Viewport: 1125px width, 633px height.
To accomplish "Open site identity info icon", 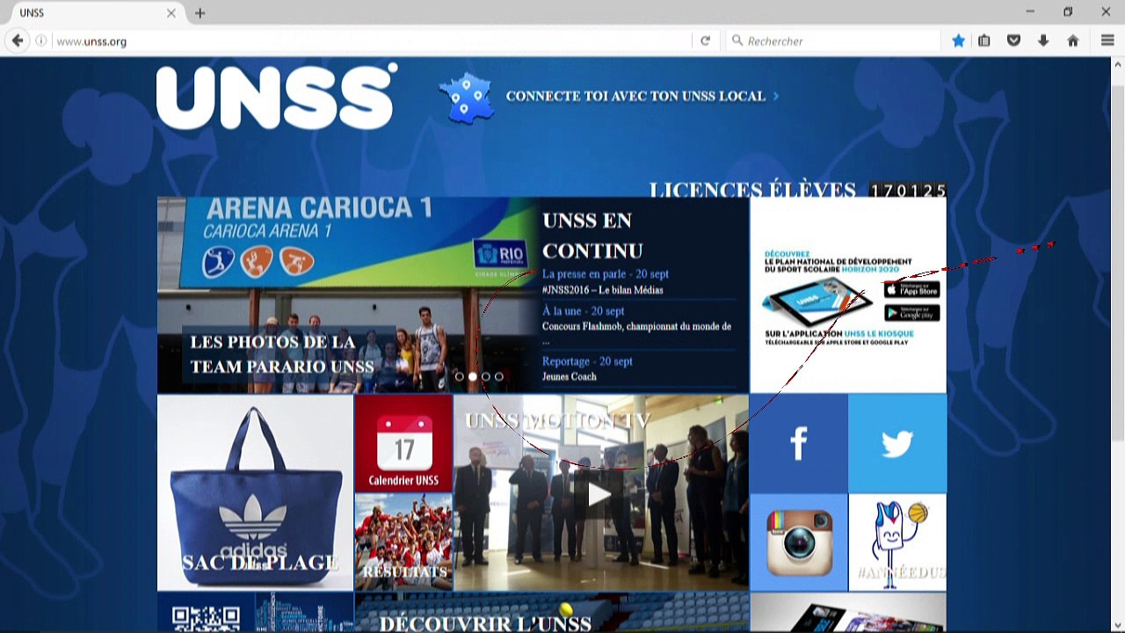I will [40, 41].
